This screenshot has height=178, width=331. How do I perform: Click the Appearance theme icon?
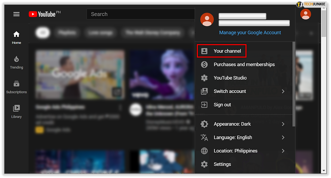204,124
